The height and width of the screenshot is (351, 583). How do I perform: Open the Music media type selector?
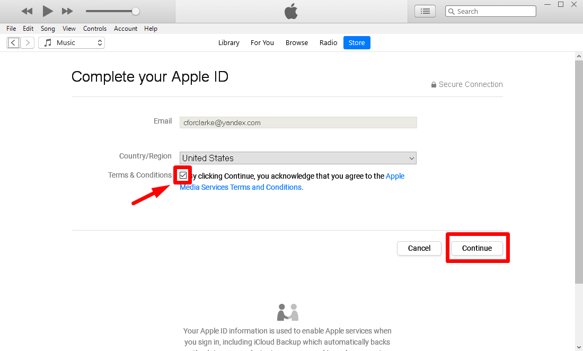tap(72, 43)
